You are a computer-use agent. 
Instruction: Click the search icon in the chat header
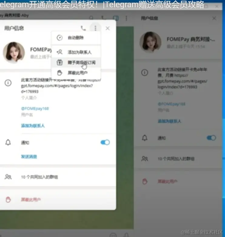pos(91,18)
